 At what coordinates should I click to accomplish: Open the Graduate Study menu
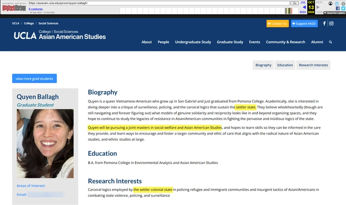coord(230,42)
